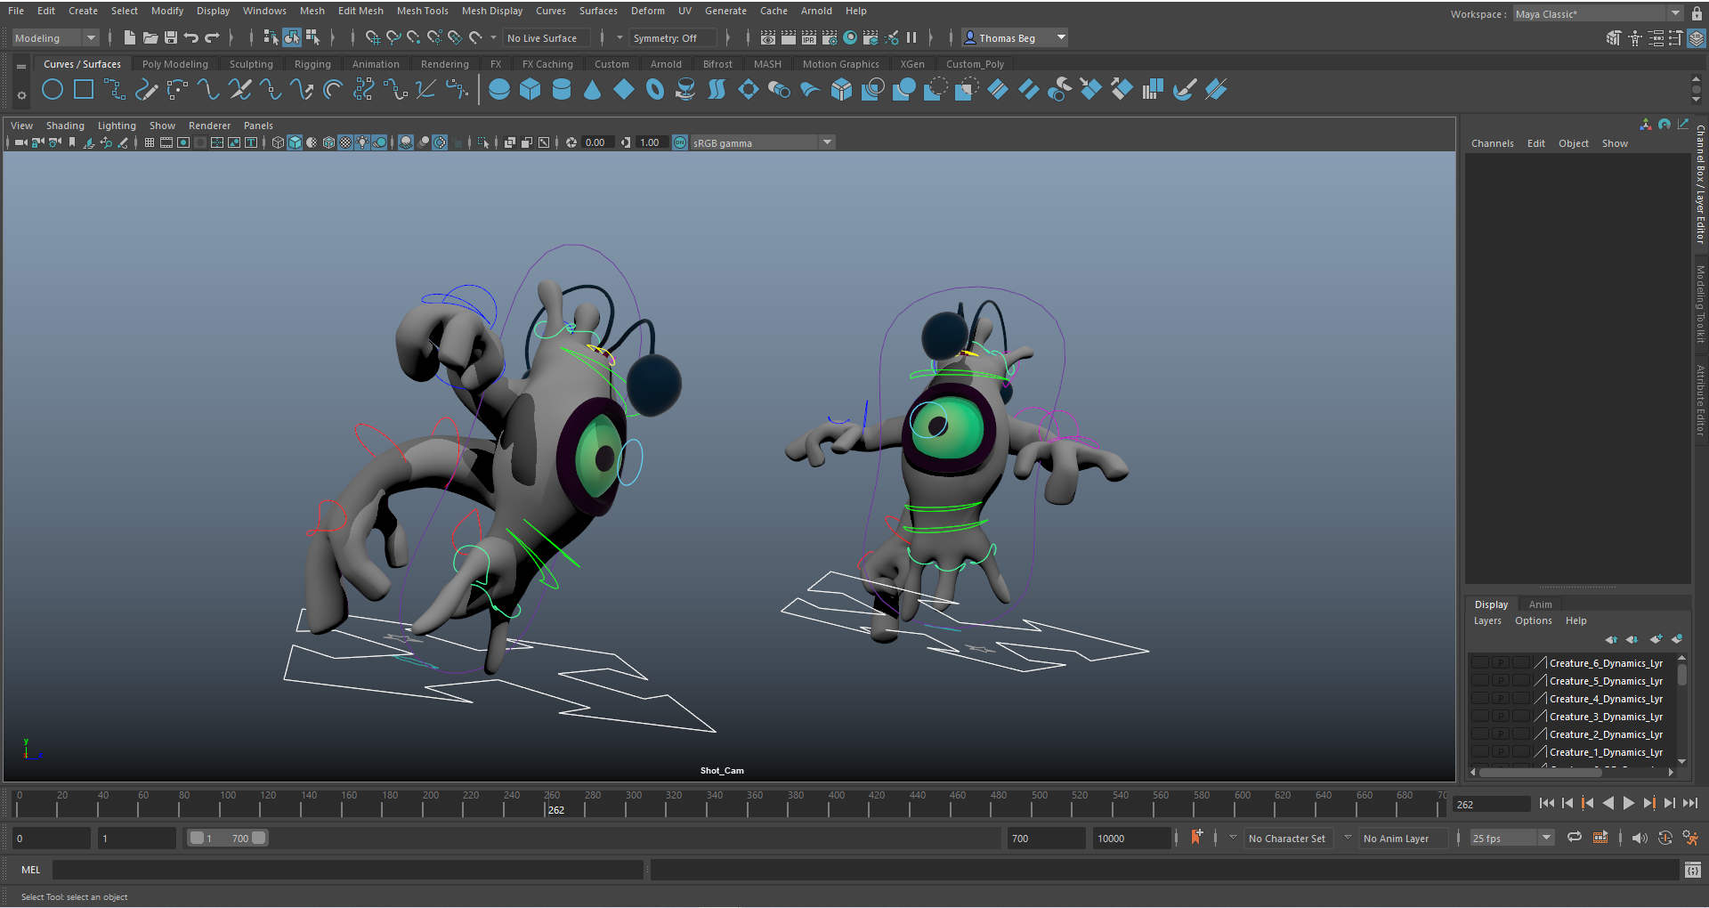
Task: Switch to the Rigging shelf tab
Action: point(312,64)
